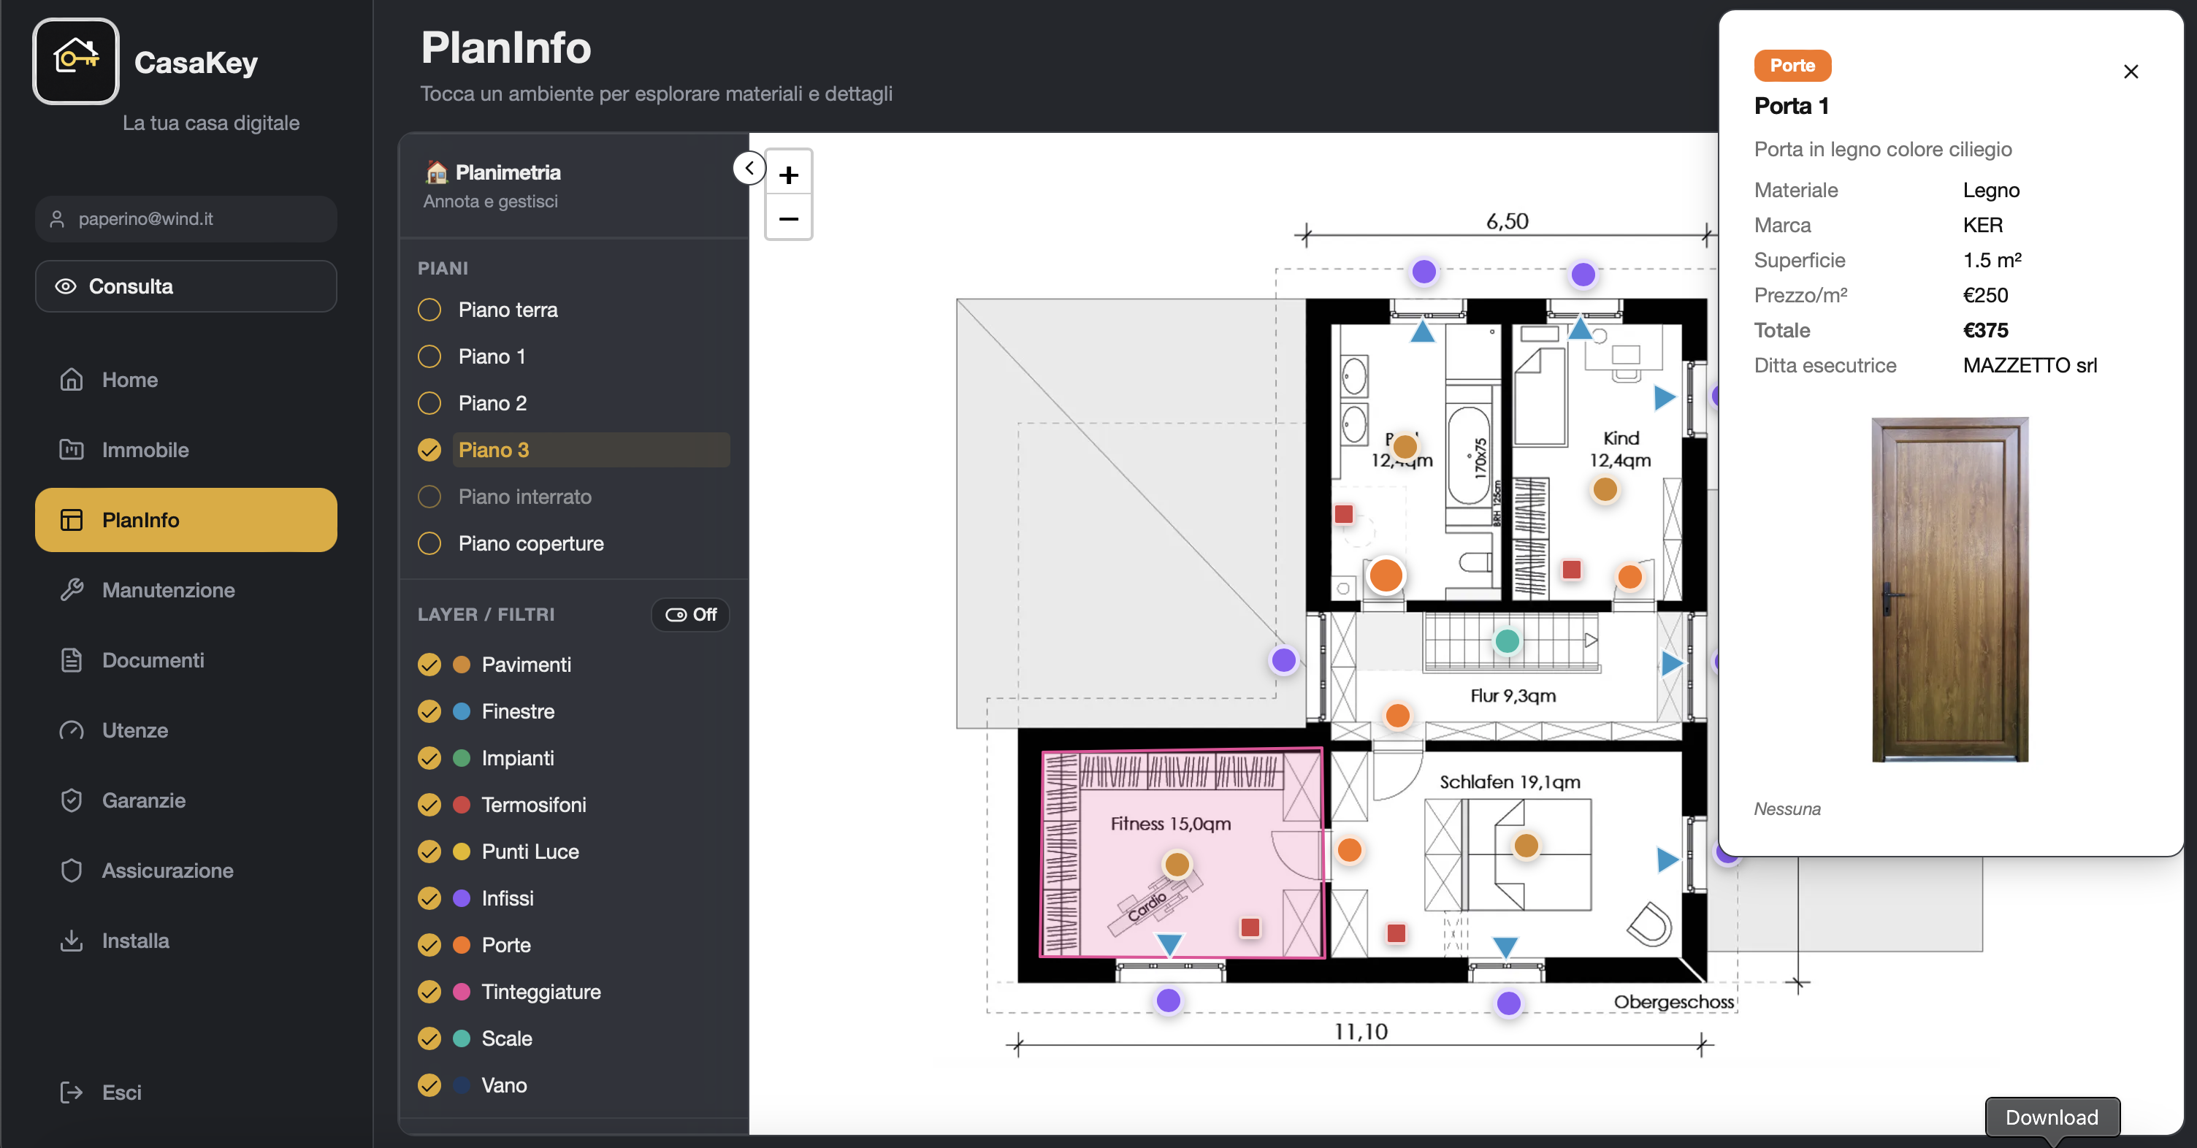Screen dimensions: 2197x1148
Task: Click the Finestre blue color dot
Action: [x=462, y=711]
